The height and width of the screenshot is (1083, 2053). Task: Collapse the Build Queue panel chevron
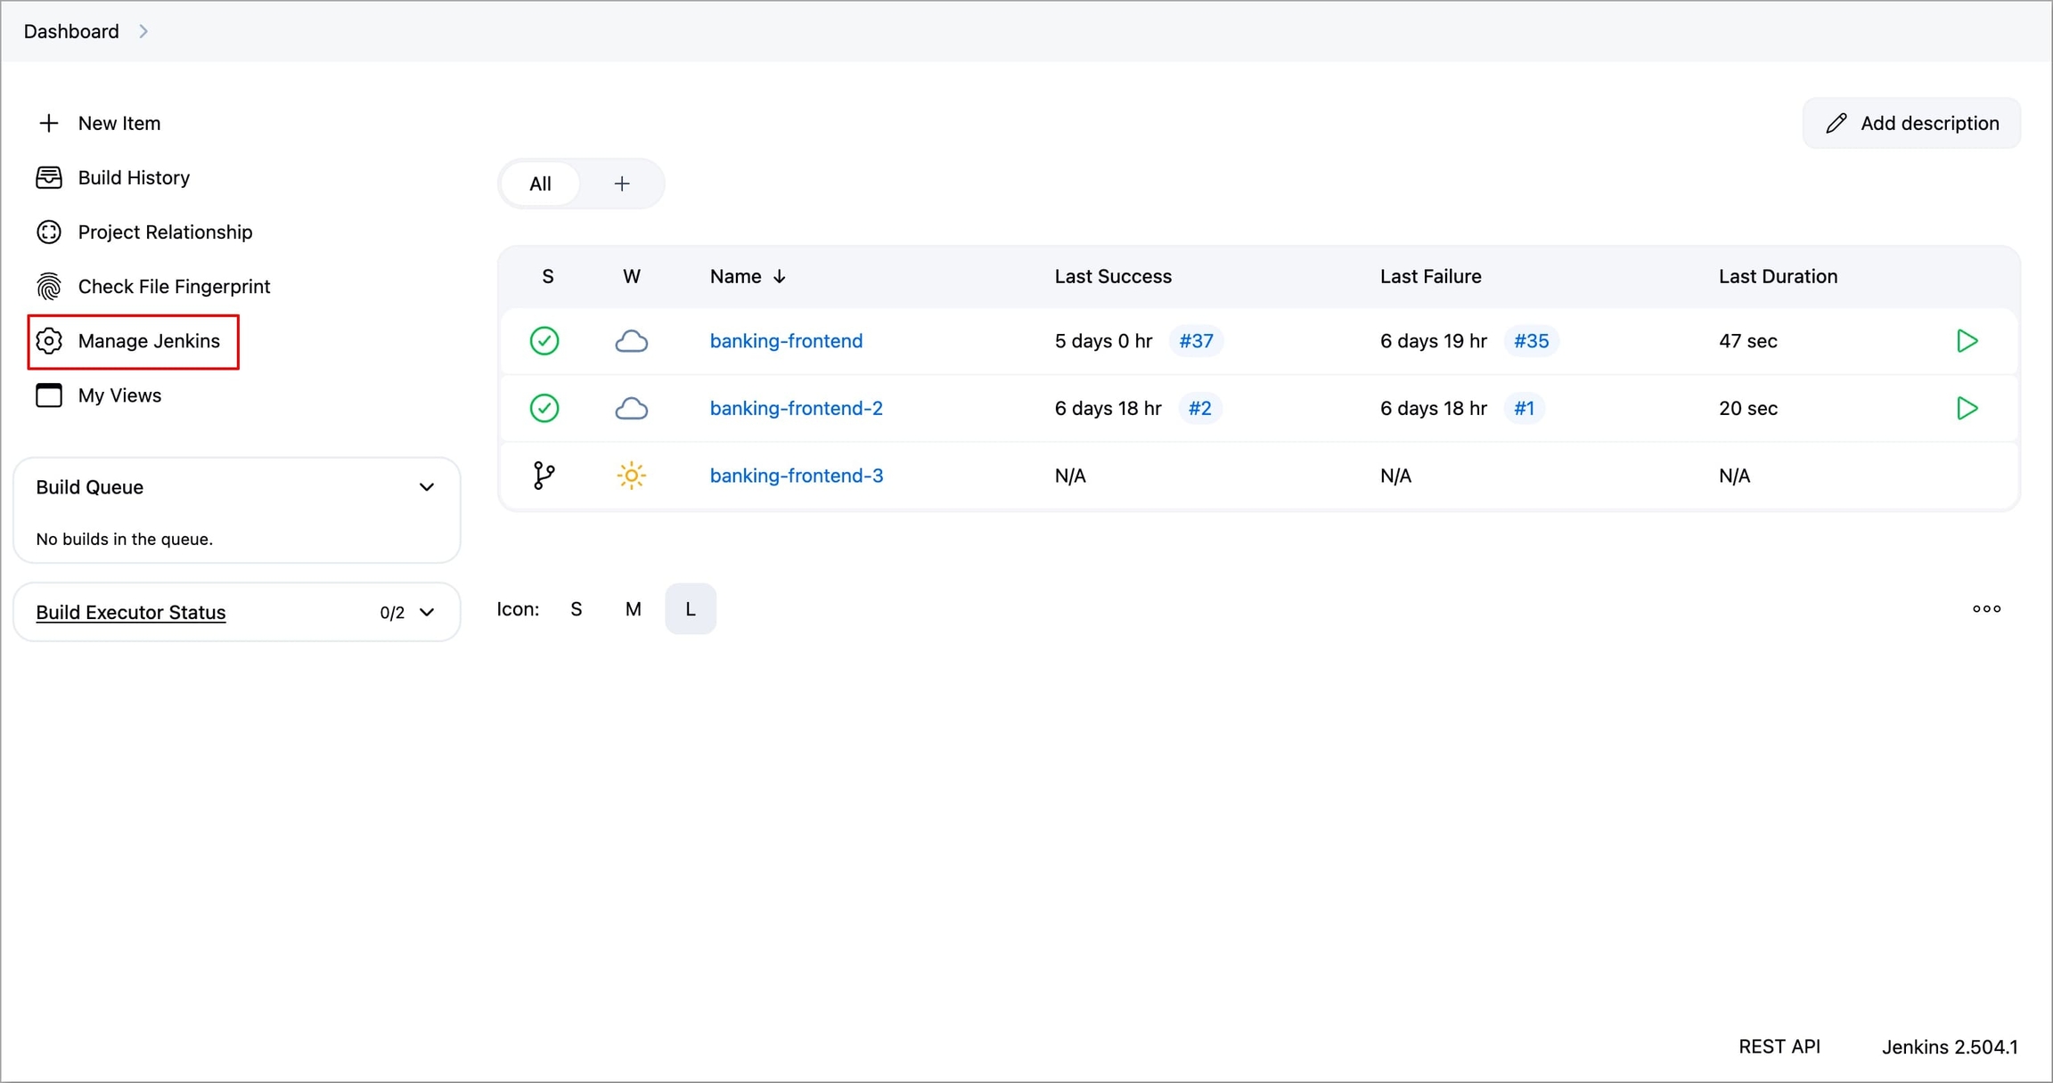click(427, 487)
